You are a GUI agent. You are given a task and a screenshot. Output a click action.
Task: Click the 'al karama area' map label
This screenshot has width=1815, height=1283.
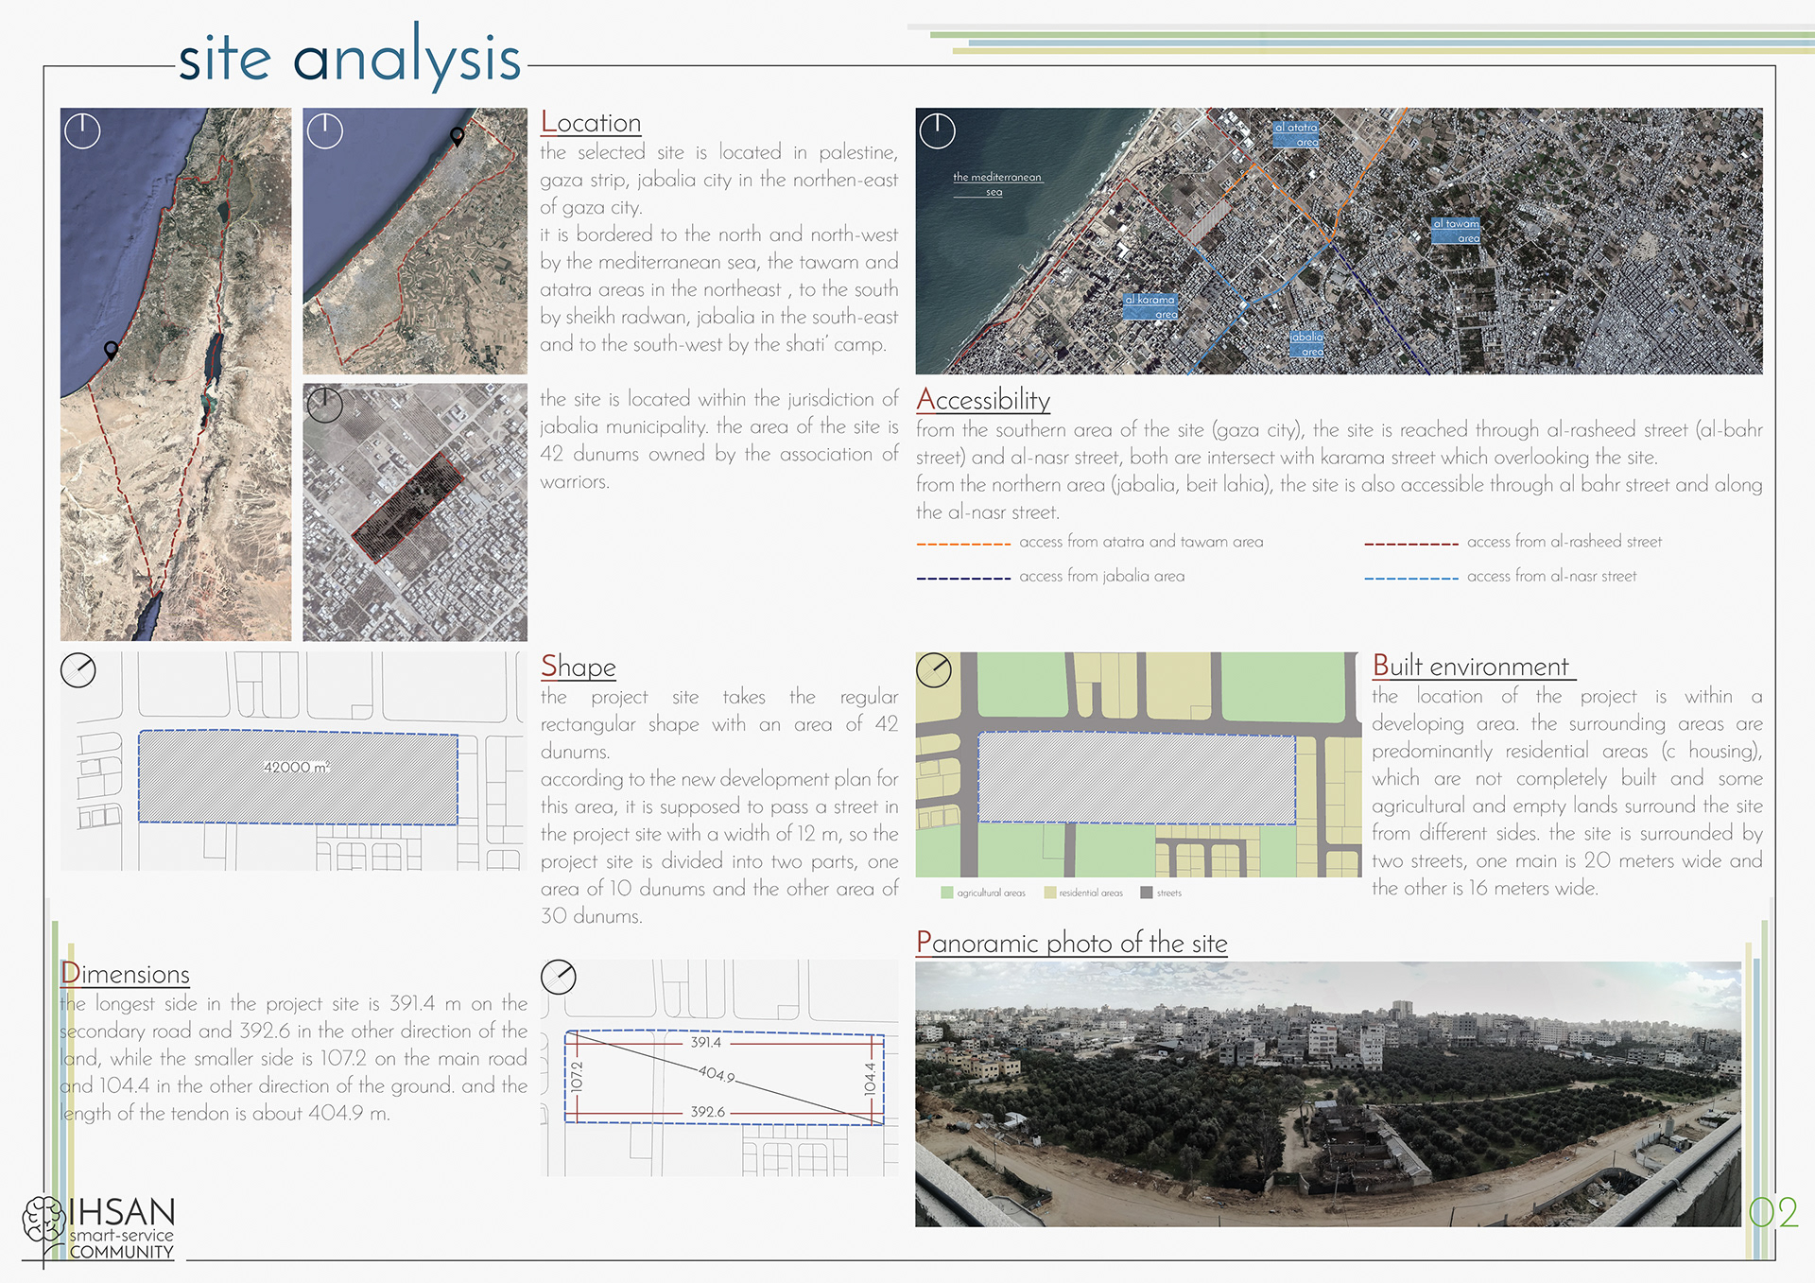click(1150, 306)
